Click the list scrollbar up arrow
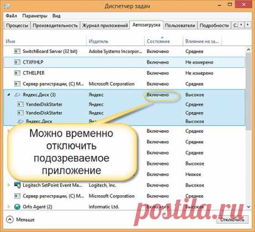Screen dimensions: 255x232 pos(248,49)
